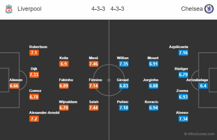The width and height of the screenshot is (217, 140).
Task: Select Mané's 7.46 rating badge
Action: pos(94,64)
